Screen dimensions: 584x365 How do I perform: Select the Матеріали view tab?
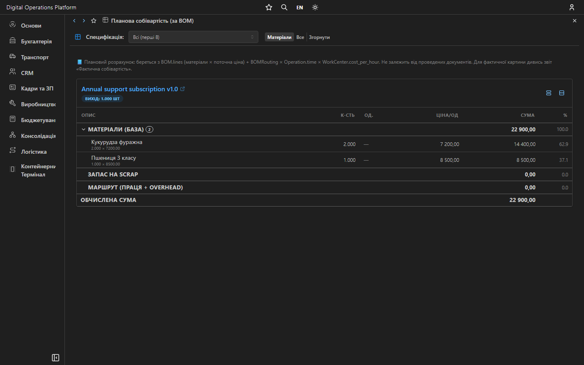tap(279, 37)
